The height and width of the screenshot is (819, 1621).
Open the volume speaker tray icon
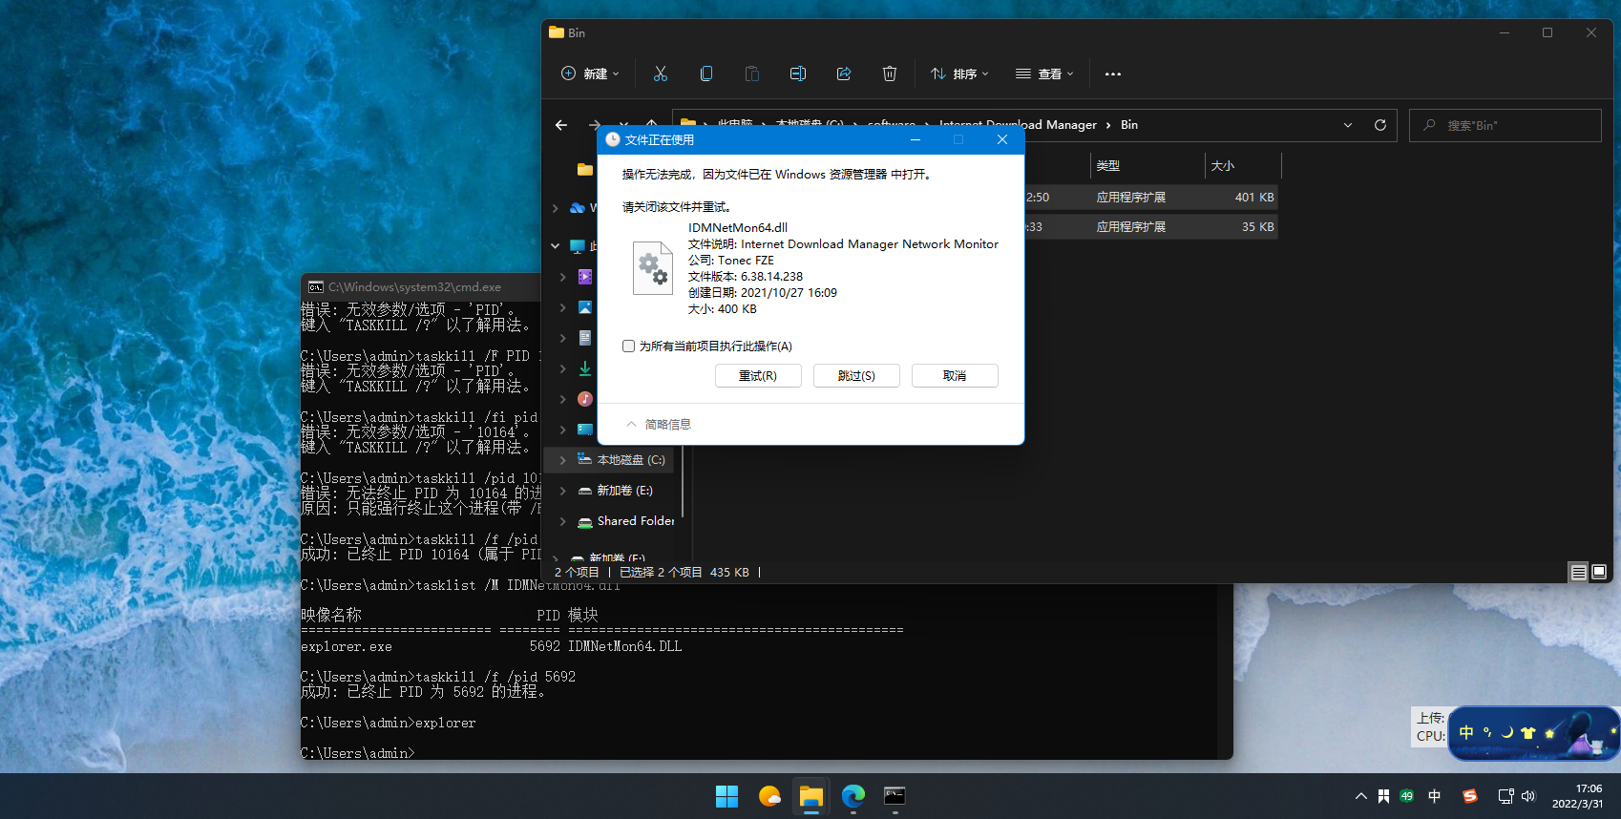click(x=1528, y=796)
